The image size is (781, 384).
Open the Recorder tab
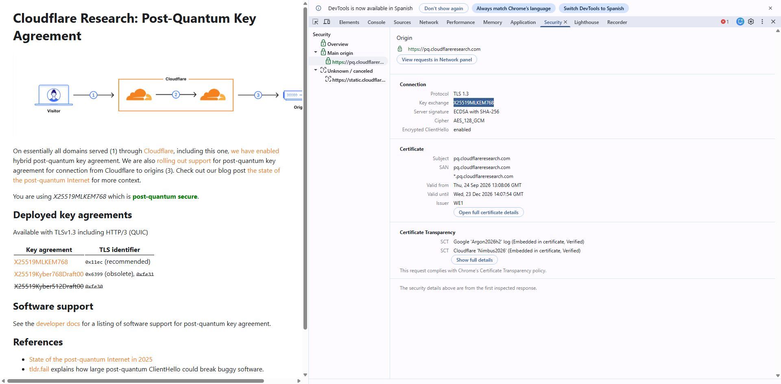pos(617,22)
